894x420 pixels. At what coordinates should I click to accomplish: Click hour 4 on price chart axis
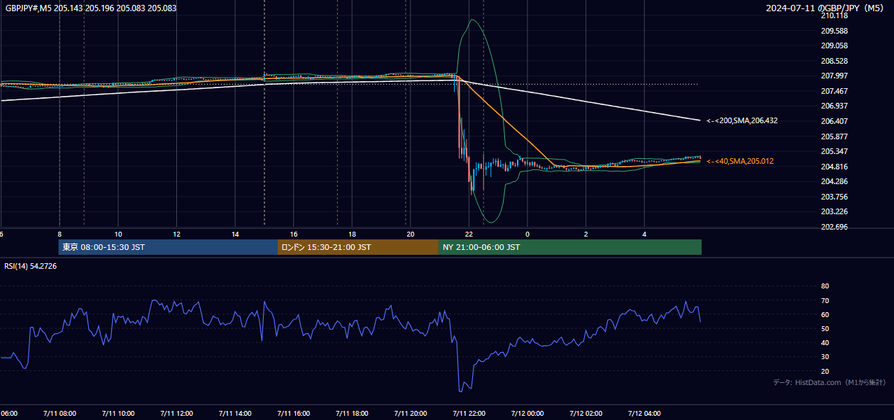pos(644,234)
